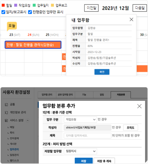
Task: Click the 제목 word input field
Action: (x=87, y=136)
